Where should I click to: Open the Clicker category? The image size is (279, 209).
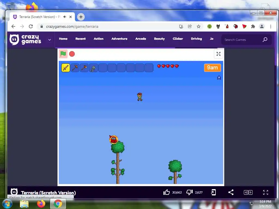tap(178, 39)
